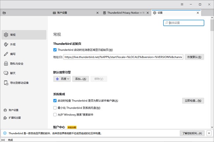Screen dimensions: 214x142
Task: Click the 聊天 speech bubble icon
Action: tap(6, 73)
